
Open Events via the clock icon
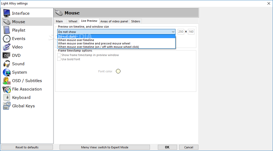coord(7,39)
